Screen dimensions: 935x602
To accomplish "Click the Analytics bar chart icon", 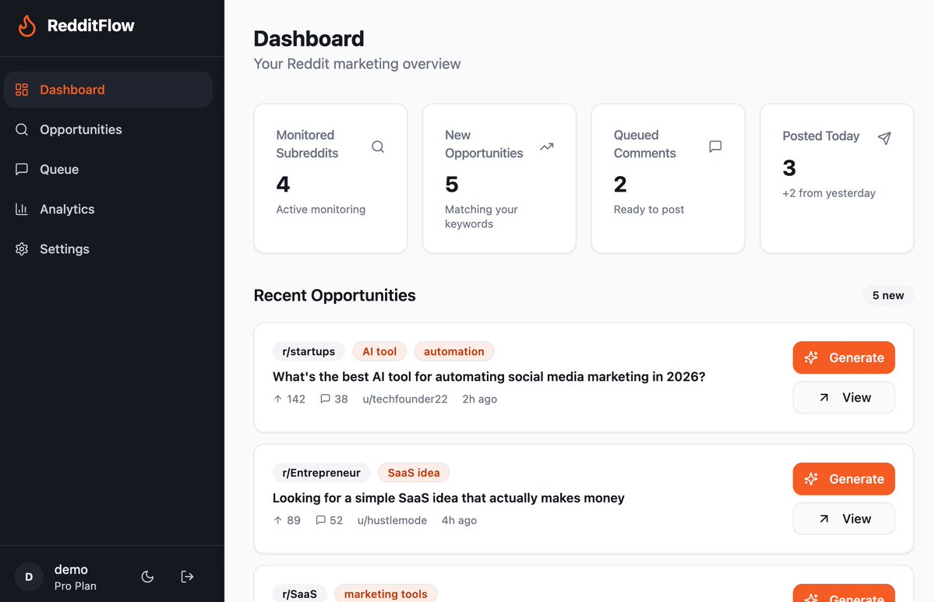I will tap(22, 209).
